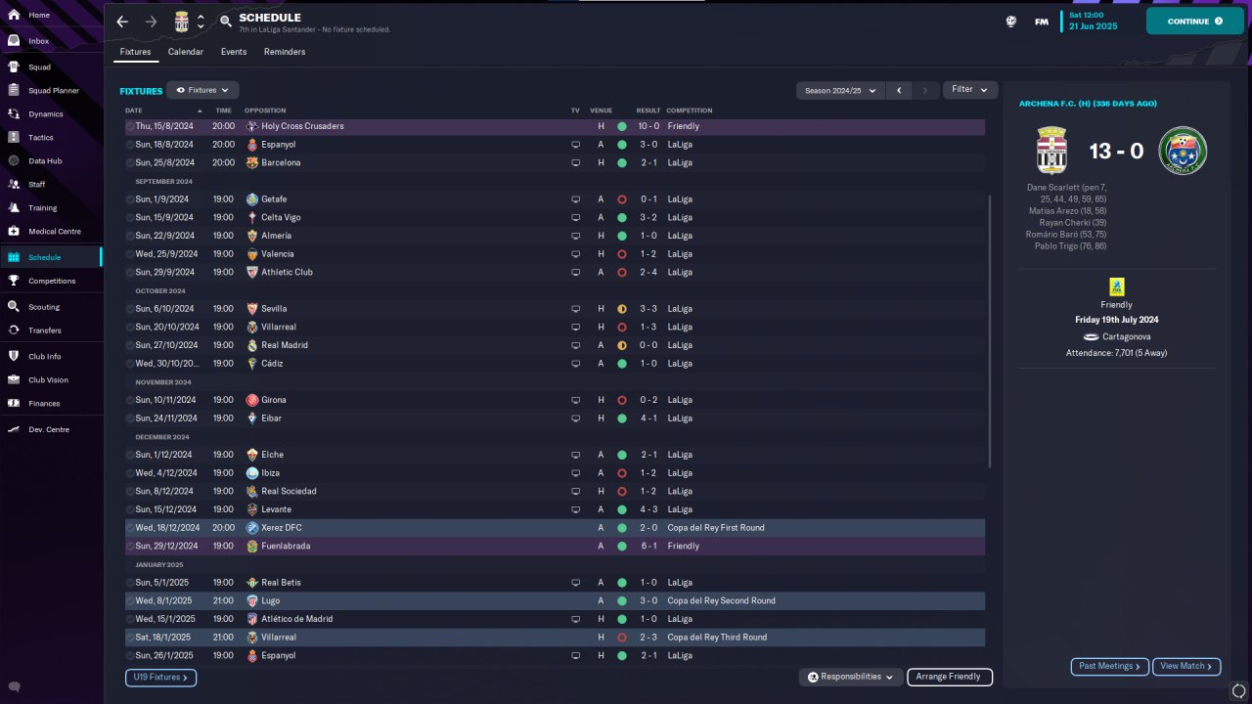Screen dimensions: 1252x704
Task: Click the View Match button
Action: coord(1186,667)
